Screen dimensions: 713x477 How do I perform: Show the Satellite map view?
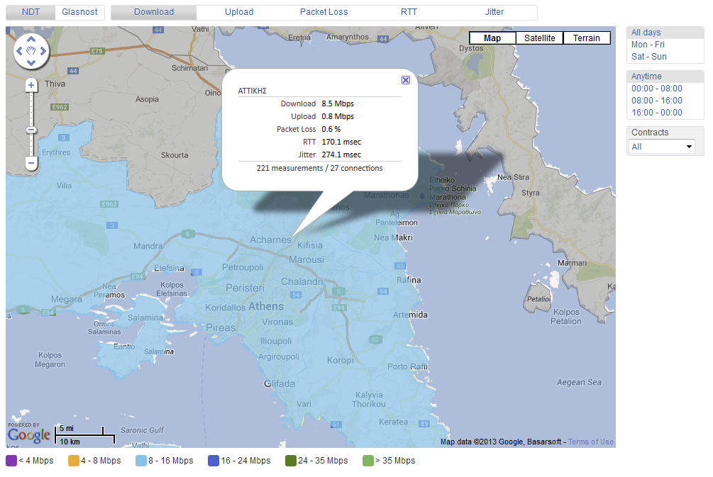[x=539, y=38]
